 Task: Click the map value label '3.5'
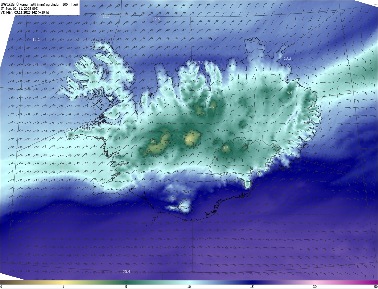click(226, 148)
